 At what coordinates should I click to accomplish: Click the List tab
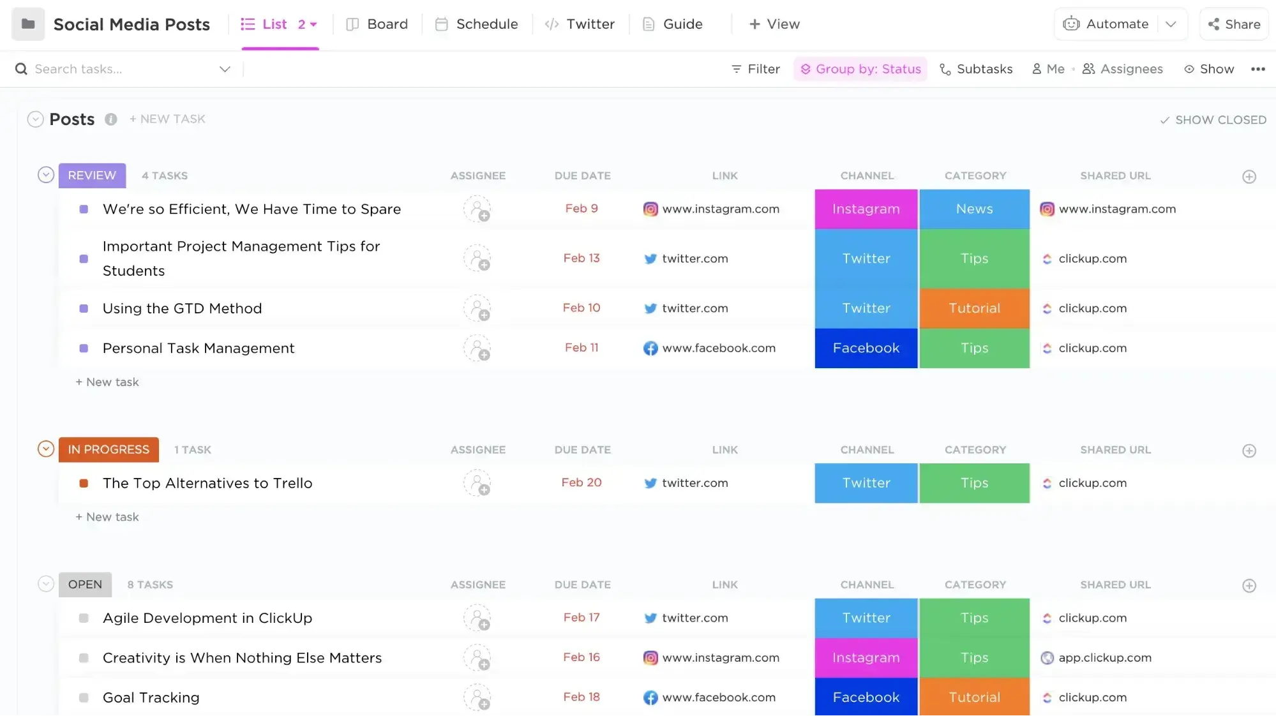(x=274, y=24)
